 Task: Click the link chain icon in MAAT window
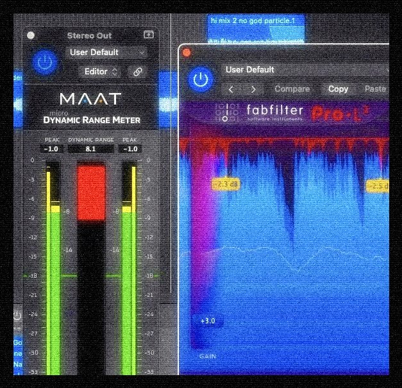tap(138, 72)
